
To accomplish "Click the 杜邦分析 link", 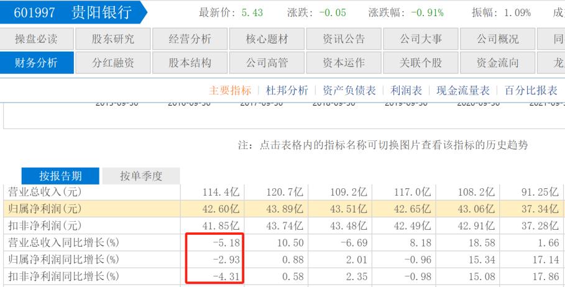I will coord(287,91).
